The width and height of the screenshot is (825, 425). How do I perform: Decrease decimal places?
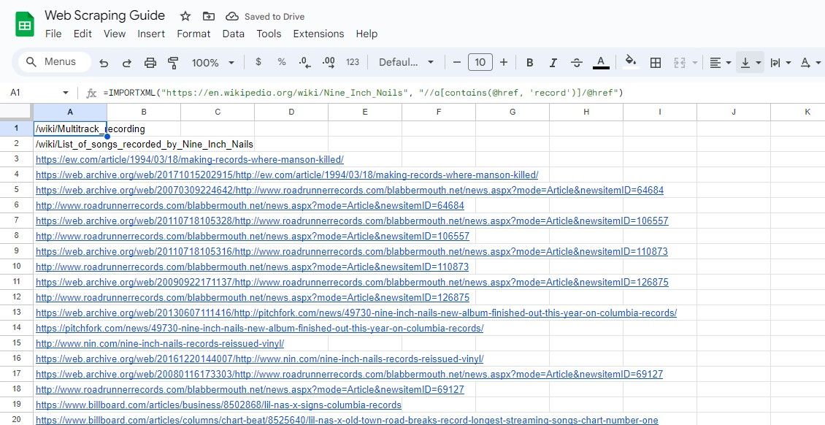point(304,62)
